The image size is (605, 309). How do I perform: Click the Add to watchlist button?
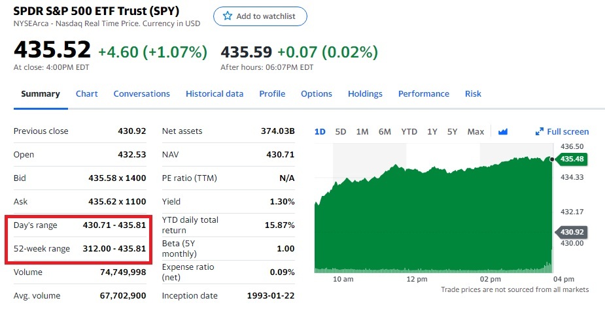pyautogui.click(x=260, y=16)
